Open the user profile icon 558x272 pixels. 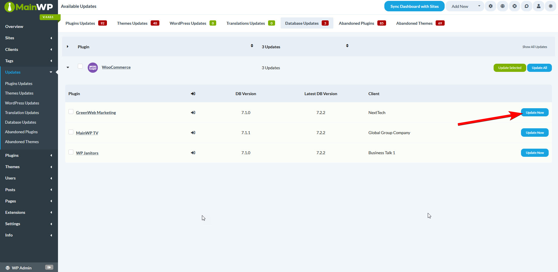click(538, 6)
